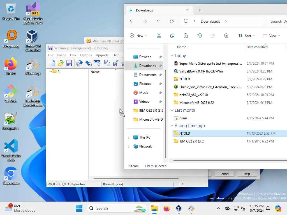
Task: Click Rename icon in Explorer toolbar
Action: click(199, 36)
